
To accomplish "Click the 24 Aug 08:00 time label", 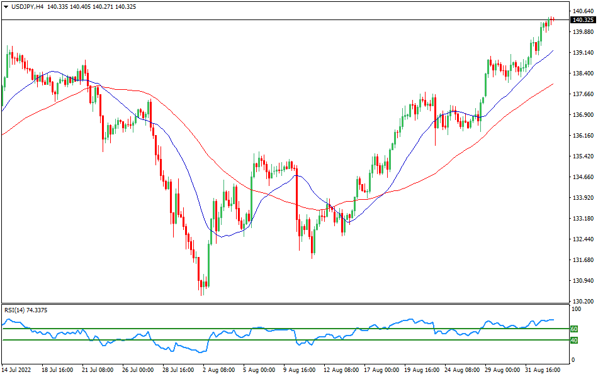I will point(461,370).
